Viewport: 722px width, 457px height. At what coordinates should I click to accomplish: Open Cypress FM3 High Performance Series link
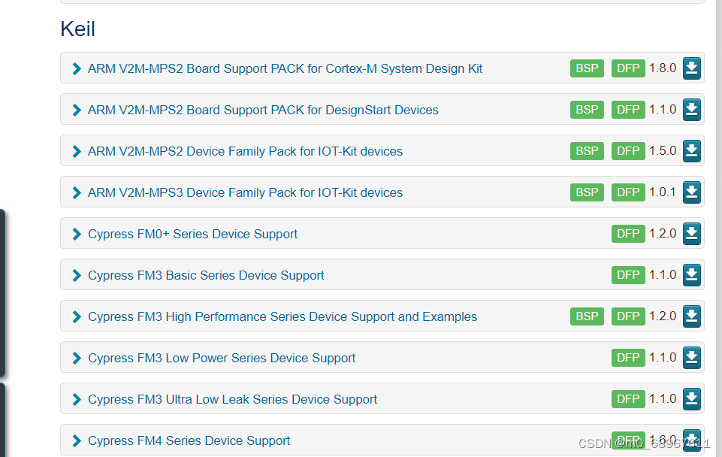[x=282, y=317]
